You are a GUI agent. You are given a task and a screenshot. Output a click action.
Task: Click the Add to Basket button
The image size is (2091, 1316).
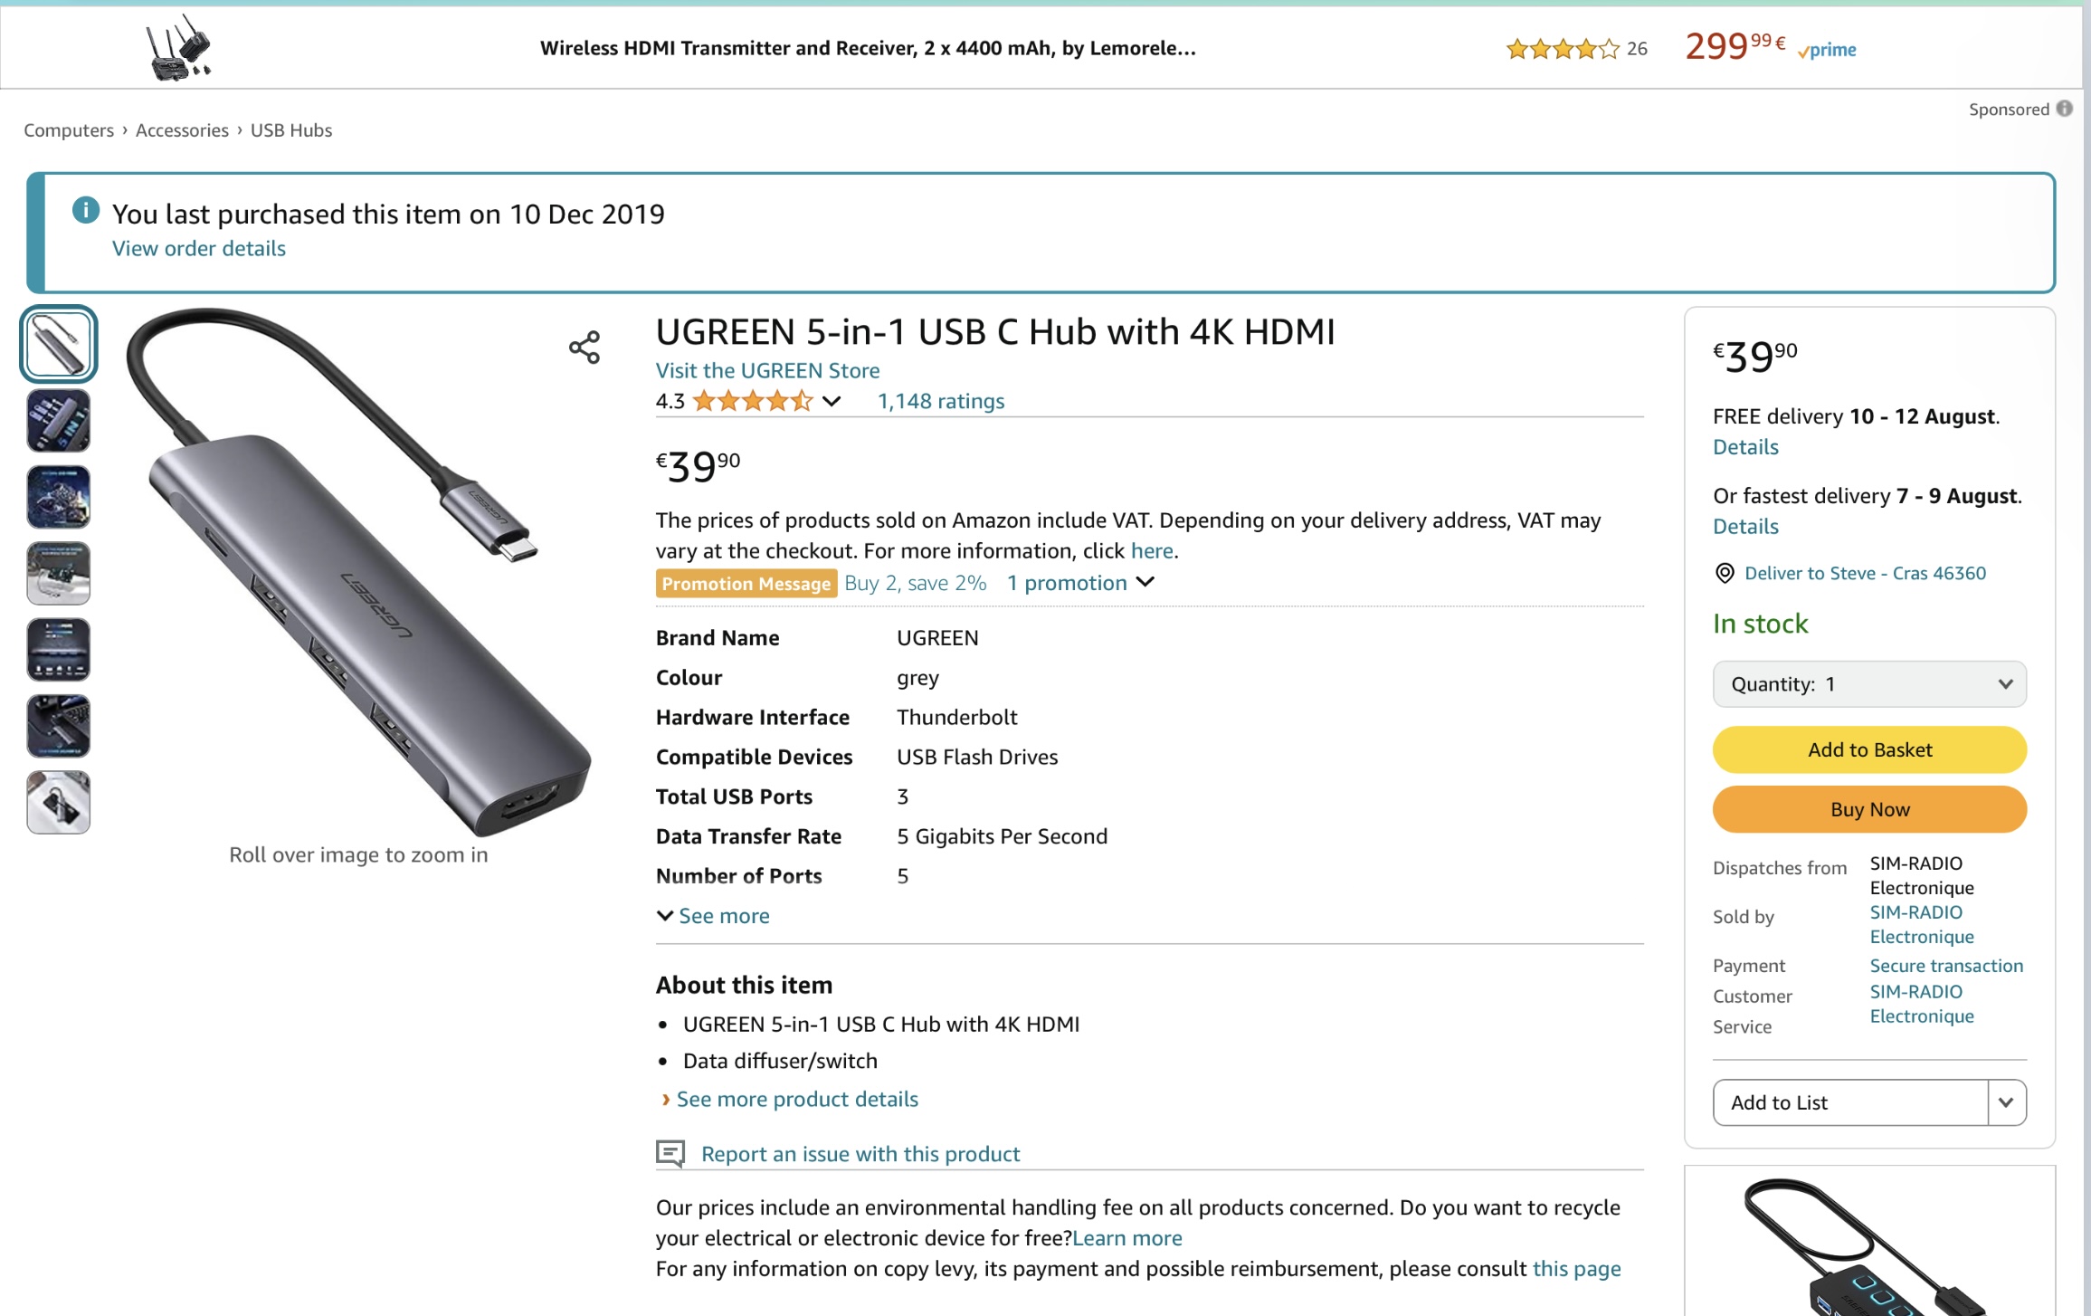1868,749
